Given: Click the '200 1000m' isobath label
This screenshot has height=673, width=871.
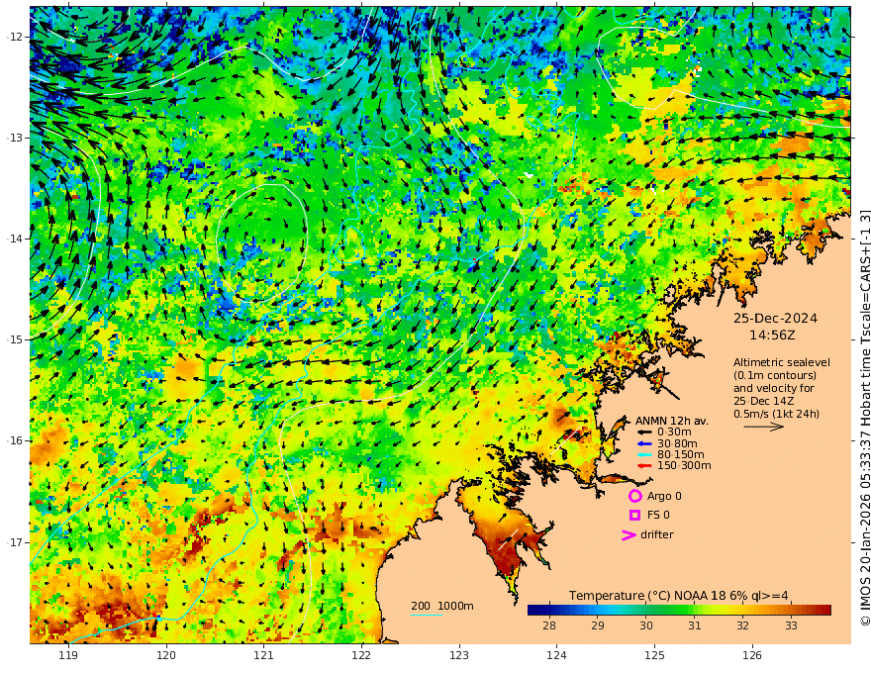Looking at the screenshot, I should pos(442,606).
